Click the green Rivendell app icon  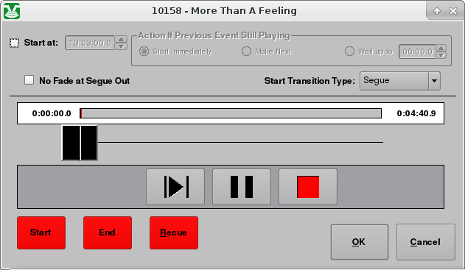pyautogui.click(x=12, y=11)
